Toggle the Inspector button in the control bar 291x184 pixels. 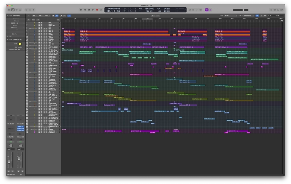pos(12,9)
